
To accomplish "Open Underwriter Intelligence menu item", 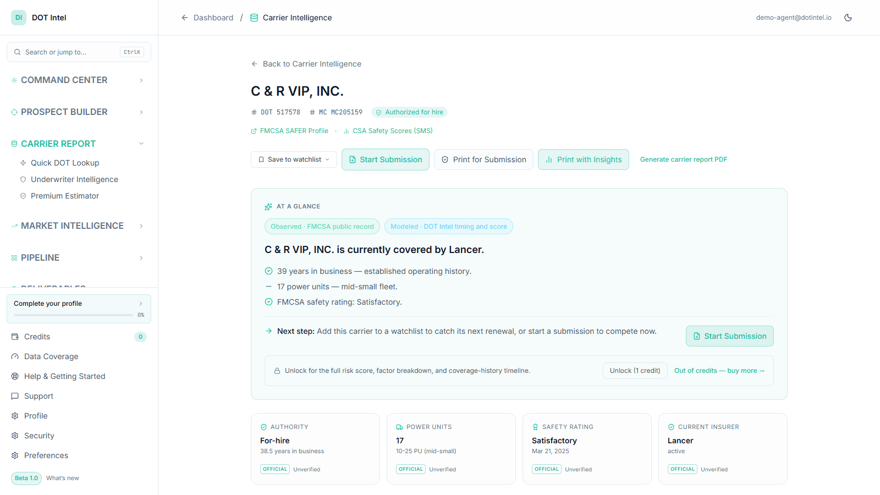I will [74, 179].
